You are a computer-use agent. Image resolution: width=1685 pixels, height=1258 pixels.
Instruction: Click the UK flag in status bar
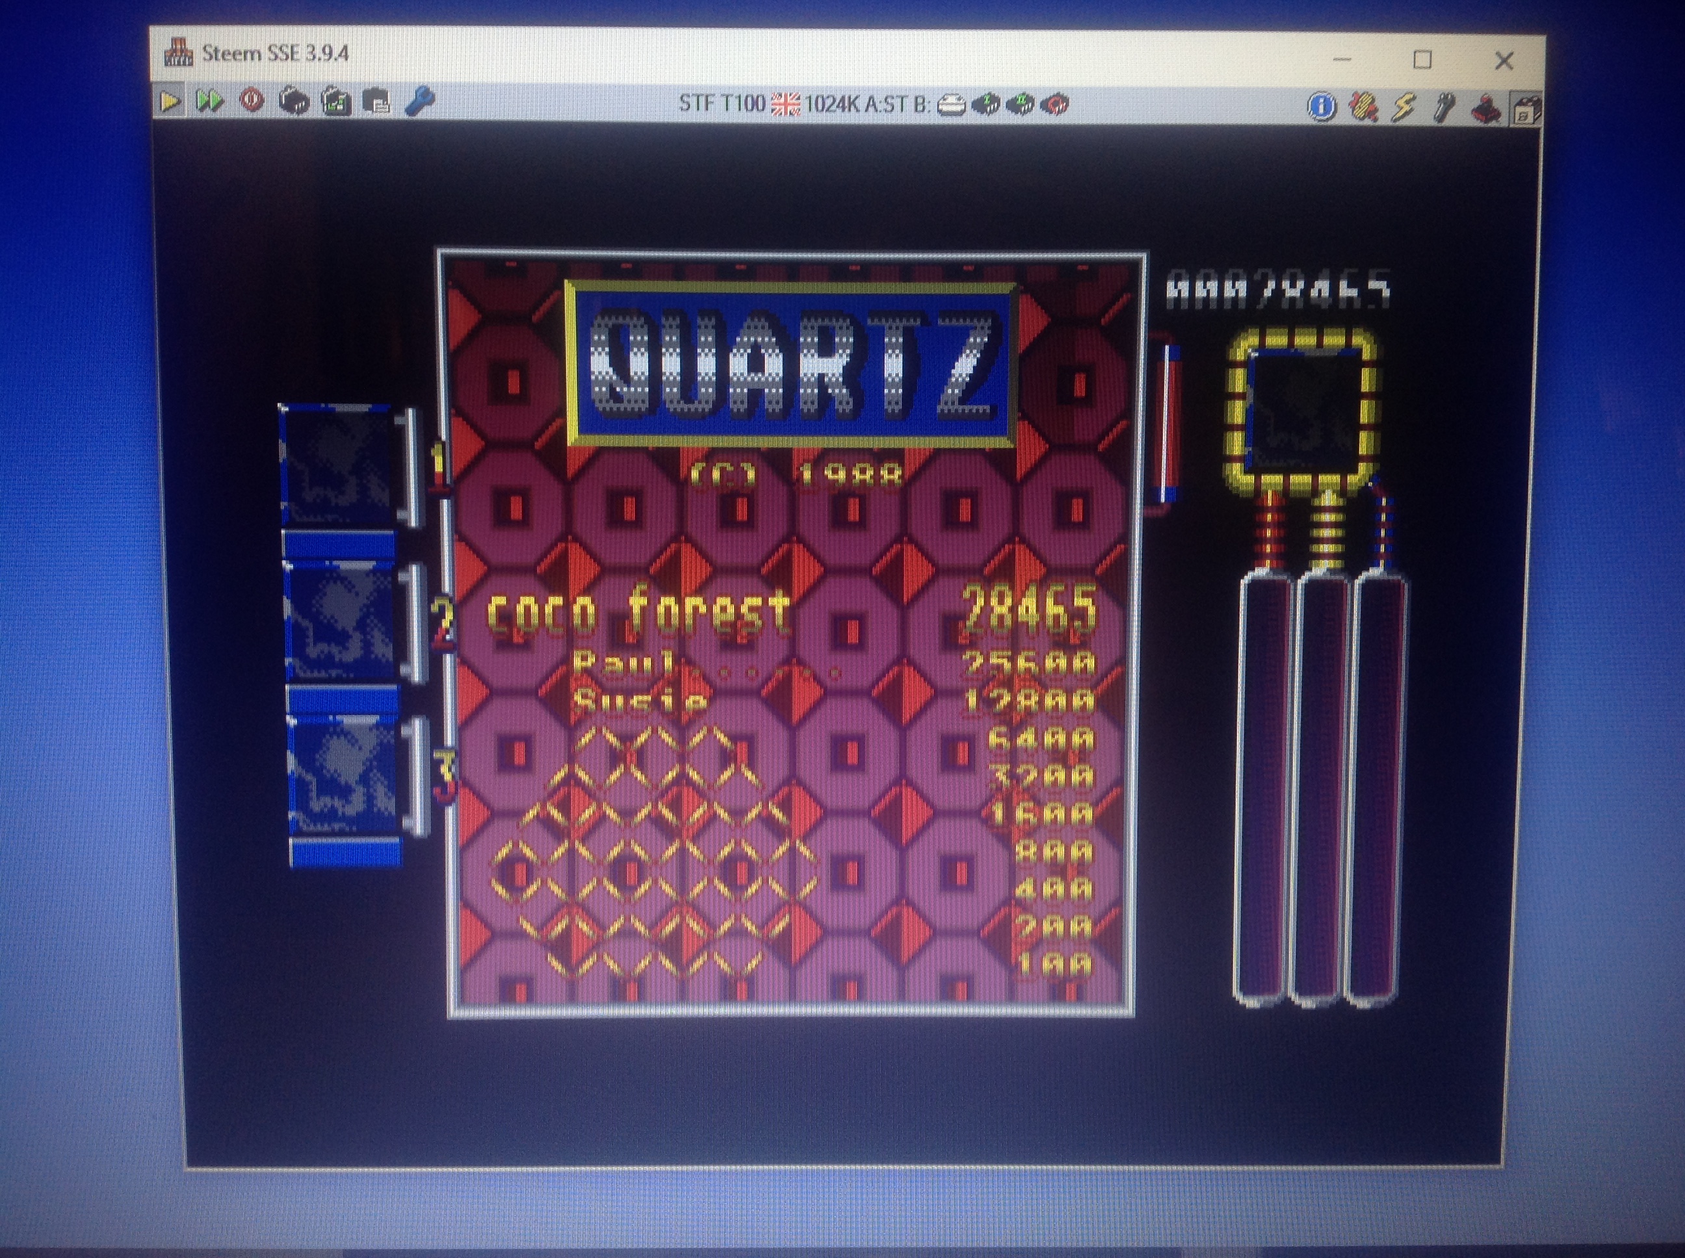pos(785,103)
